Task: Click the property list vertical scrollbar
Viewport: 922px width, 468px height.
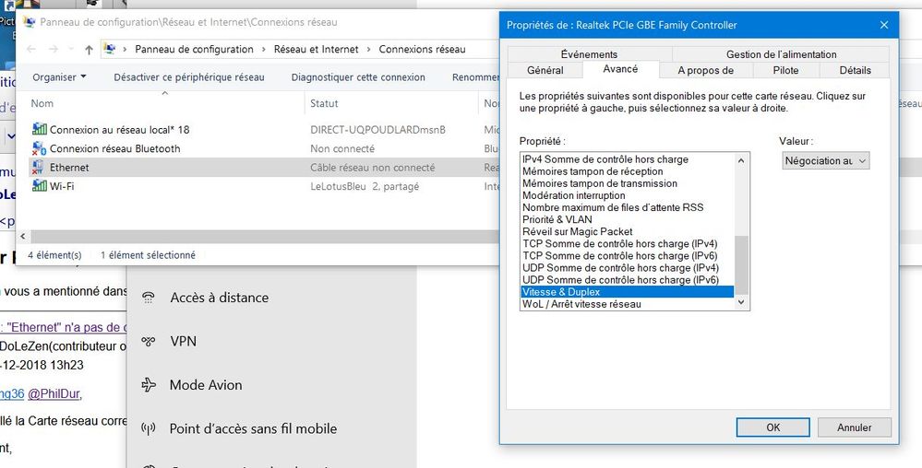Action: 740,263
